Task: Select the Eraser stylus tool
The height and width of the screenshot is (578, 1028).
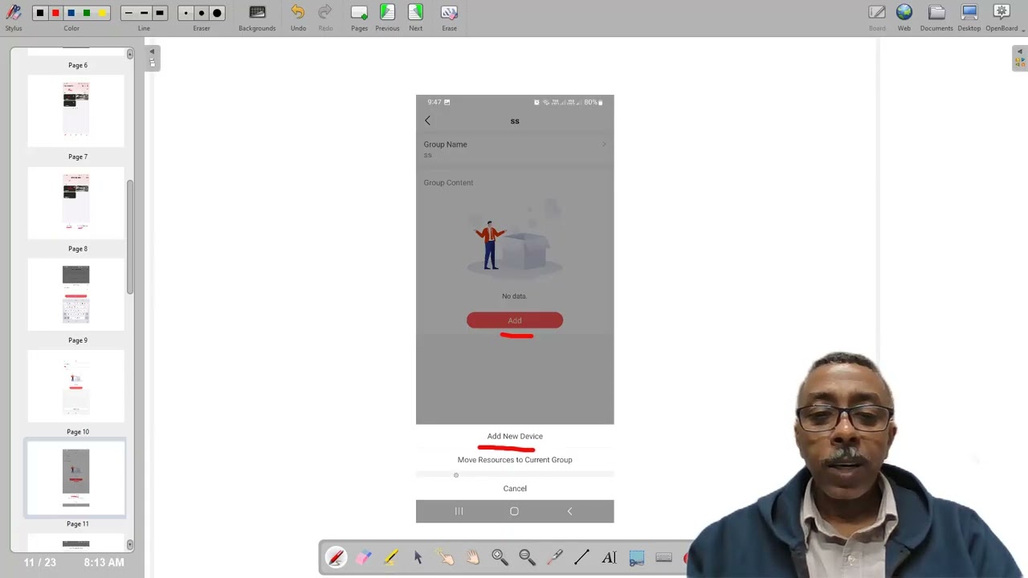Action: tap(364, 557)
